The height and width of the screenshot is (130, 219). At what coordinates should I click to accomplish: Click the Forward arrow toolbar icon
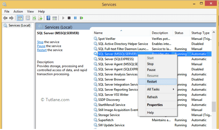[x=11, y=18]
